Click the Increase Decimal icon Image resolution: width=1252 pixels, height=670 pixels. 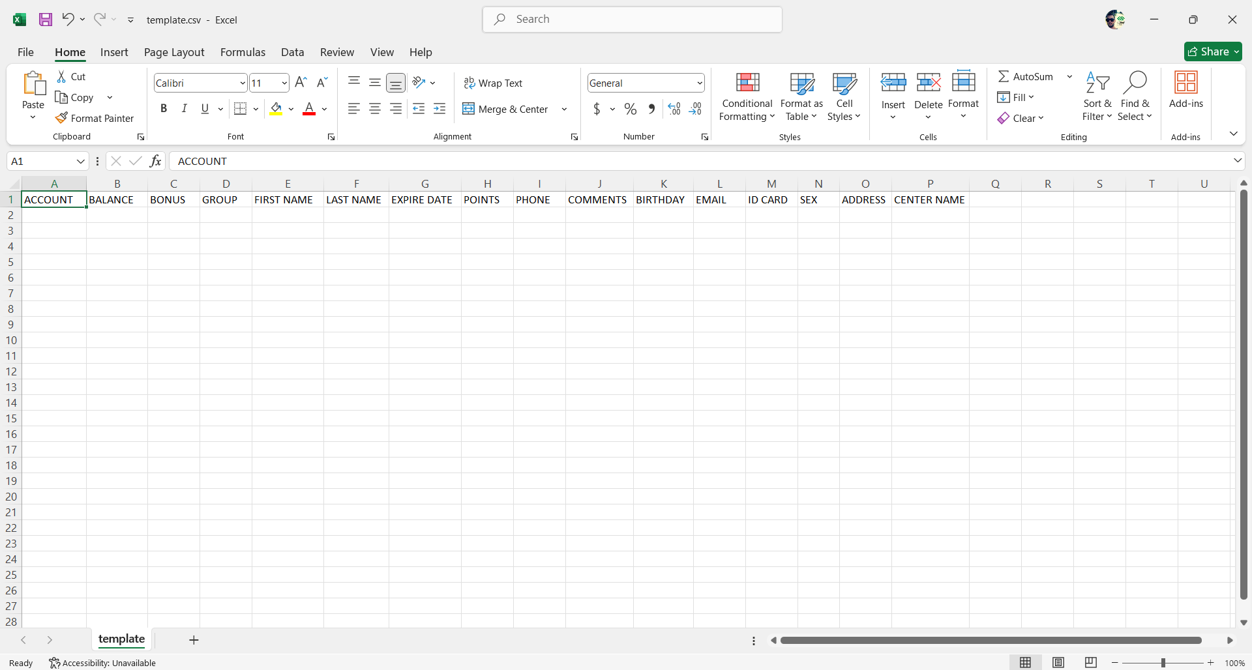point(674,109)
